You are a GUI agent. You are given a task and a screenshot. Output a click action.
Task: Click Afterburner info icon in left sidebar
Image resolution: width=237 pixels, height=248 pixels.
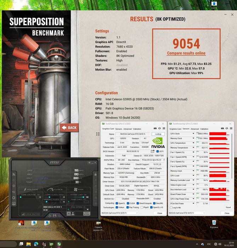coord(14,186)
